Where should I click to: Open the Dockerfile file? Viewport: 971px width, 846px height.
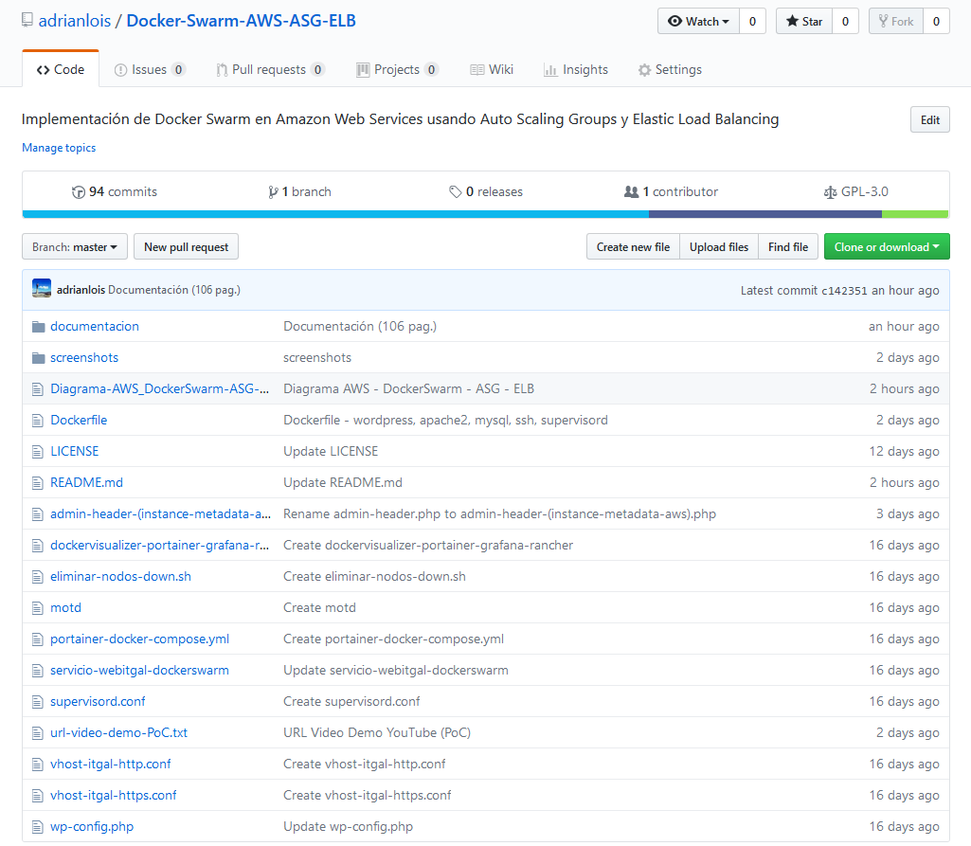(79, 421)
